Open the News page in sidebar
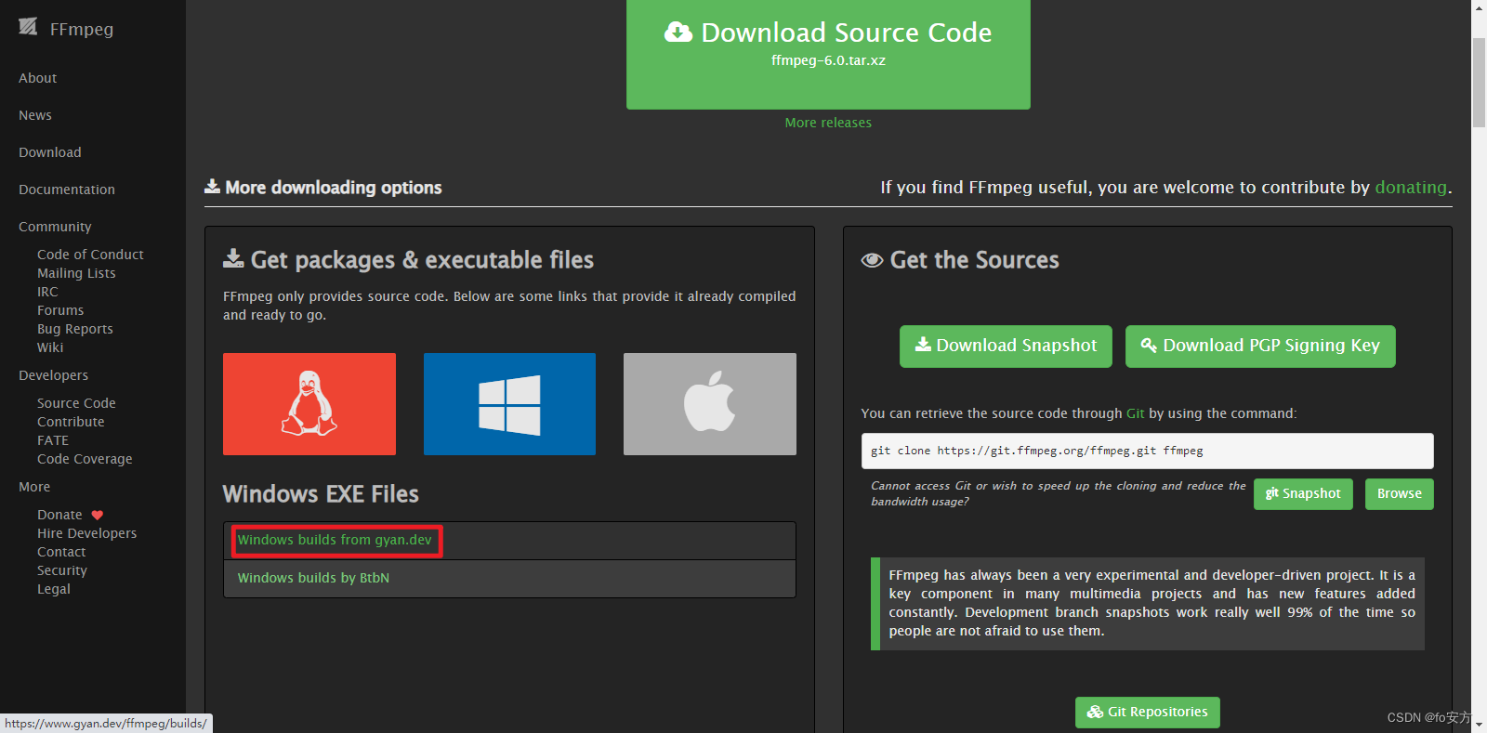This screenshot has width=1487, height=733. click(35, 115)
